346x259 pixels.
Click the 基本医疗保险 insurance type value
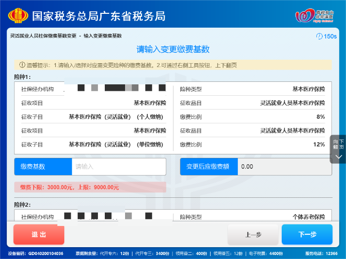[x=309, y=89]
